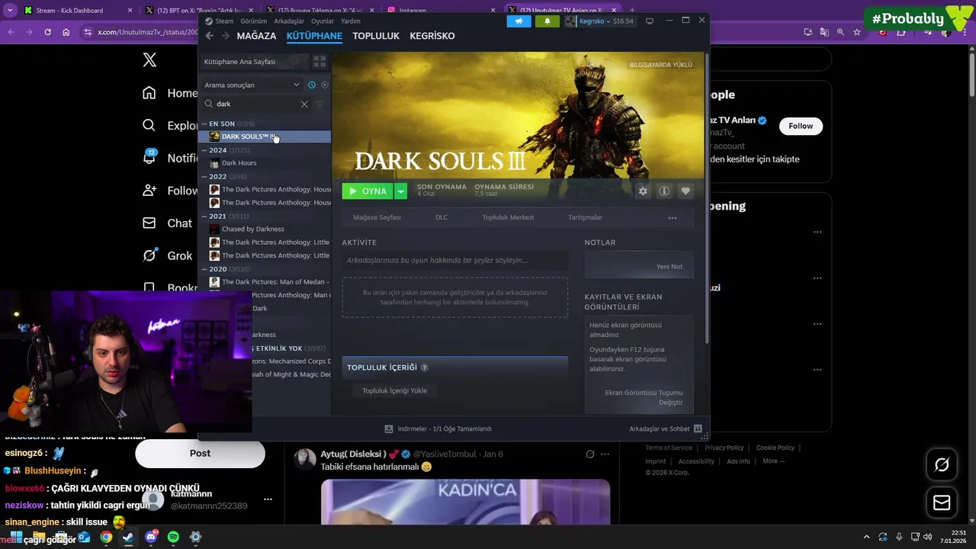The image size is (976, 549).
Task: Switch to MAĞAZA tab
Action: click(256, 36)
